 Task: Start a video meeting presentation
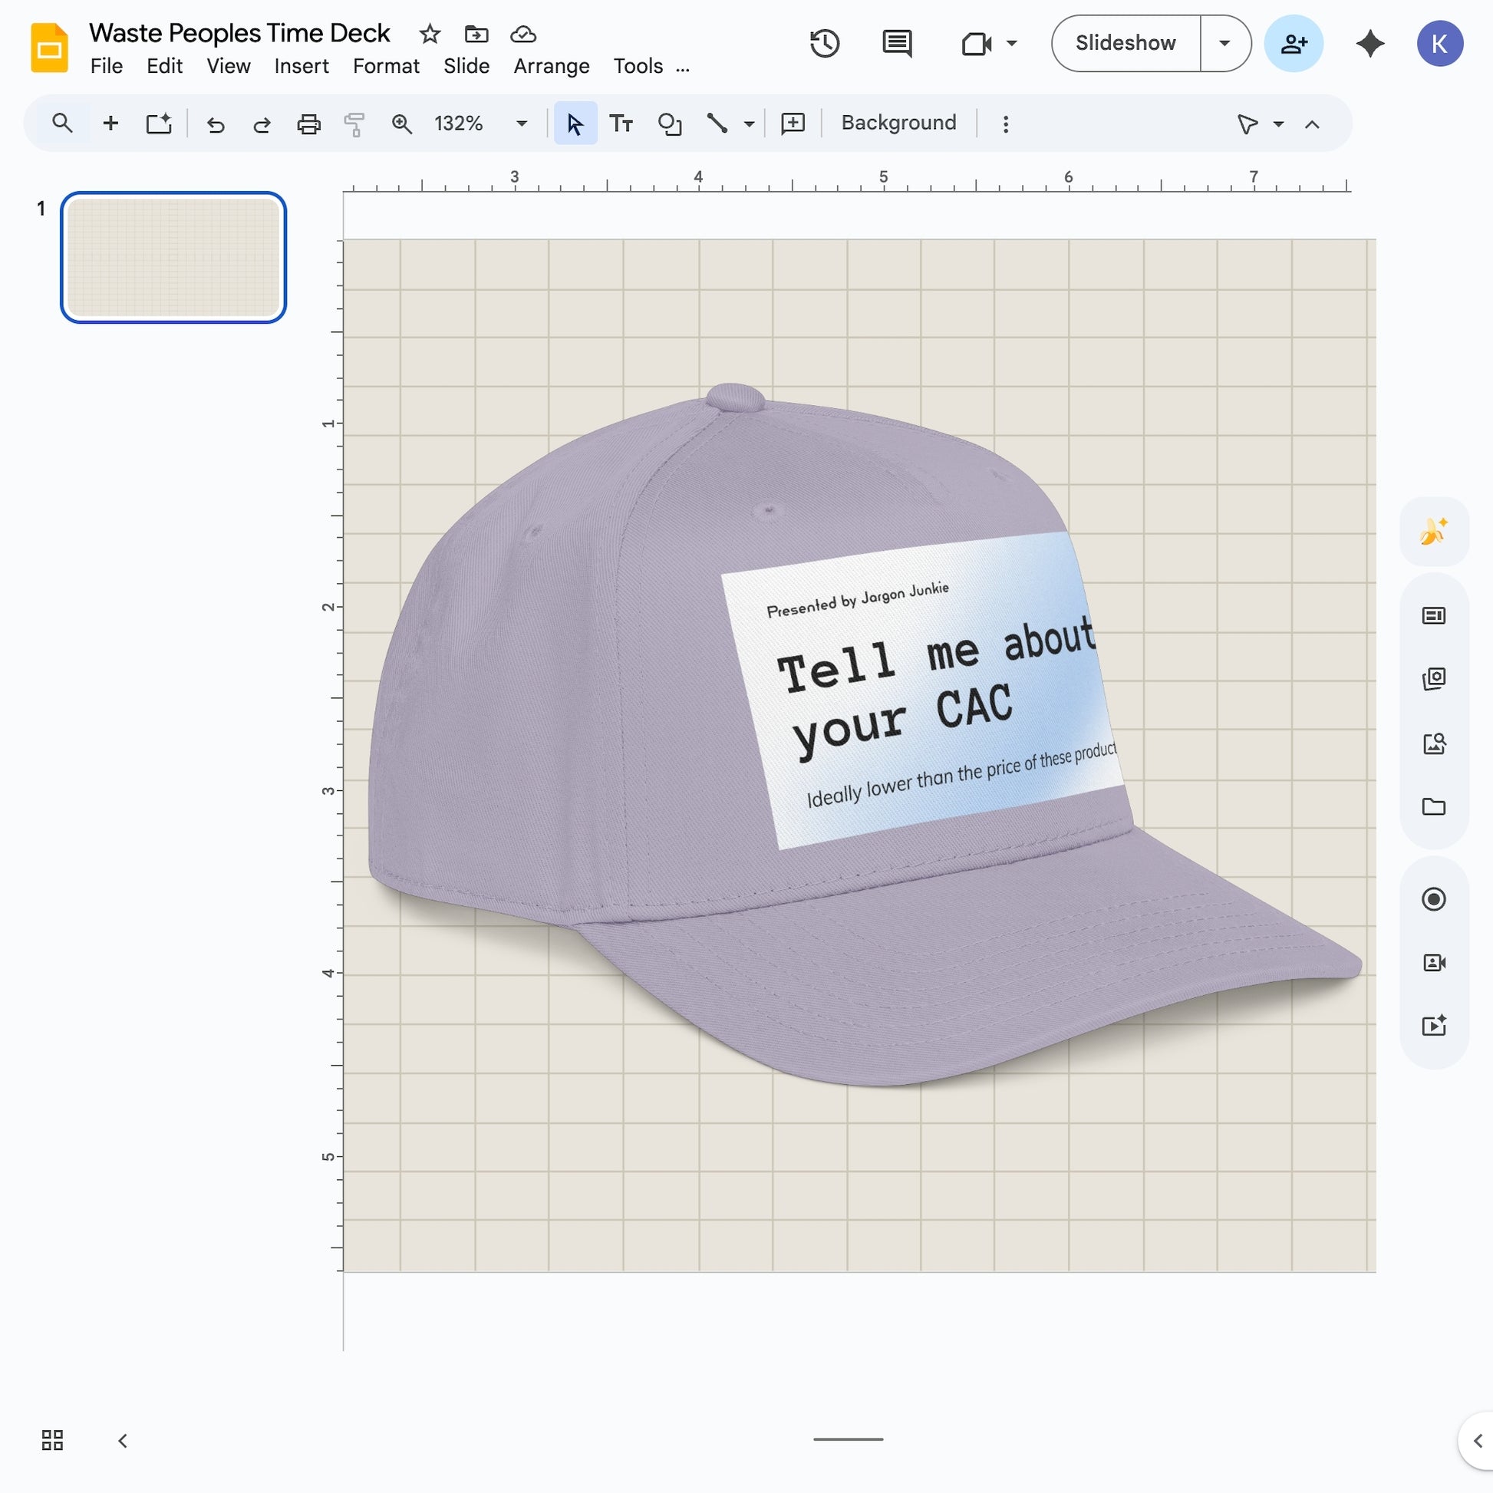[x=978, y=43]
